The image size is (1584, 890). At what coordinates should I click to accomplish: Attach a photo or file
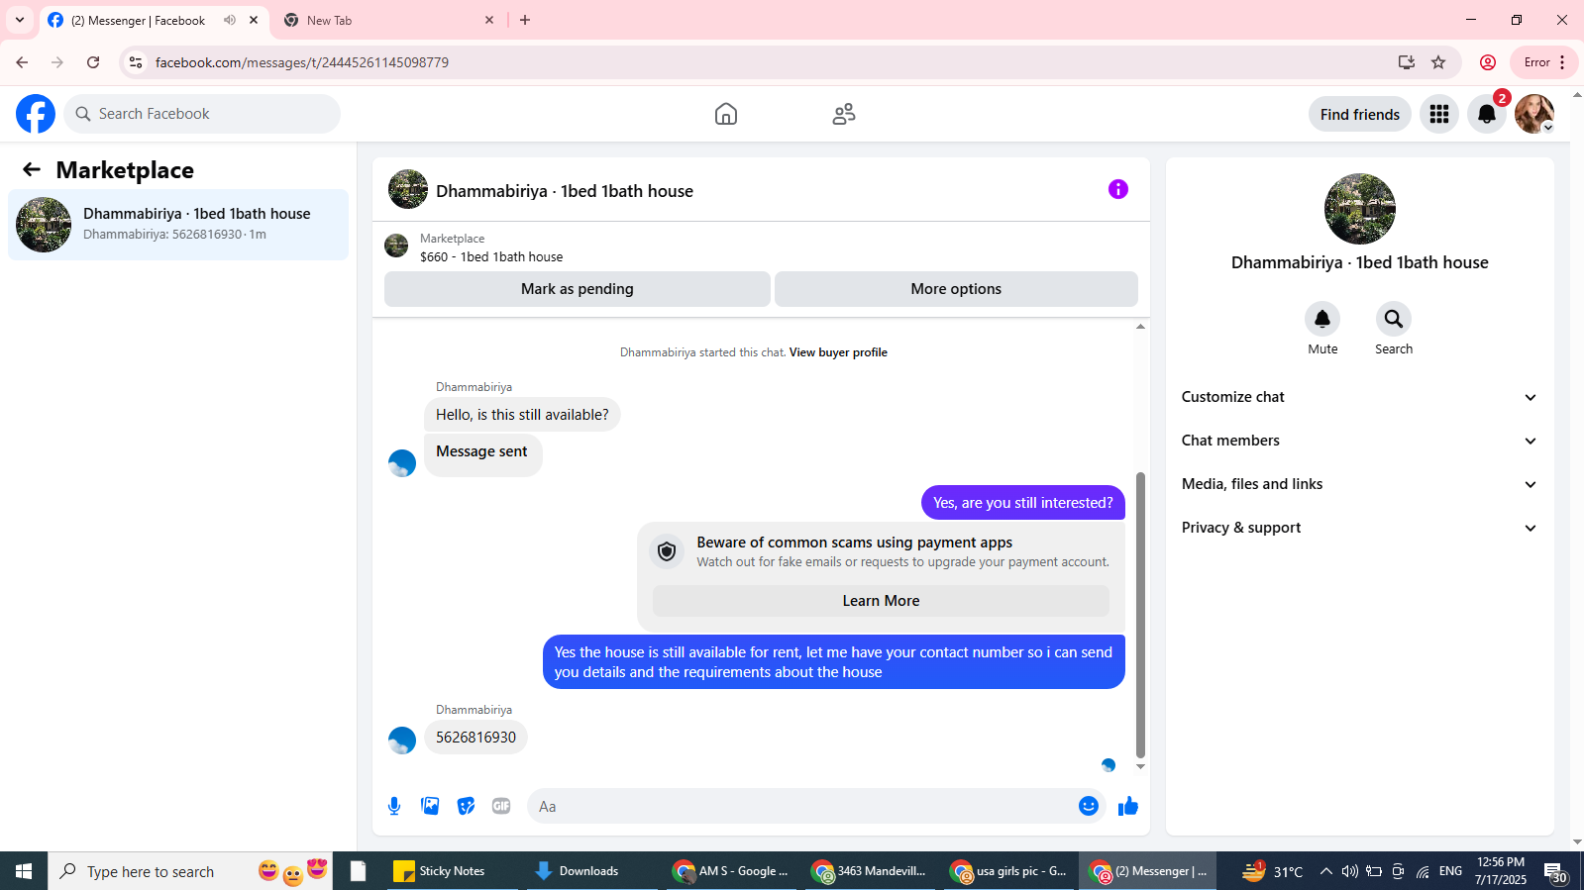pos(430,806)
